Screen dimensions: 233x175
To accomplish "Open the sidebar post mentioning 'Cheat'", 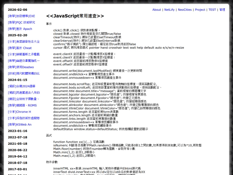I will click(20, 48).
